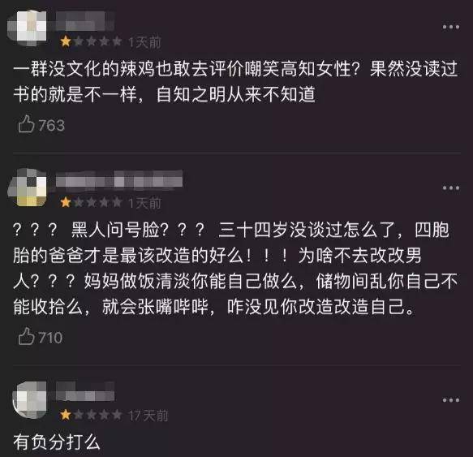
Task: Open the review starting with 一群没文化的辣鸡
Action: 235,81
